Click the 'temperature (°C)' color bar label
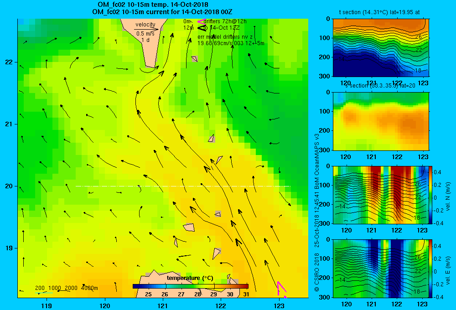This screenshot has height=310, width=456. [190, 278]
